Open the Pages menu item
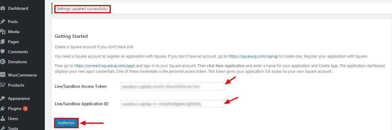 click(13, 42)
